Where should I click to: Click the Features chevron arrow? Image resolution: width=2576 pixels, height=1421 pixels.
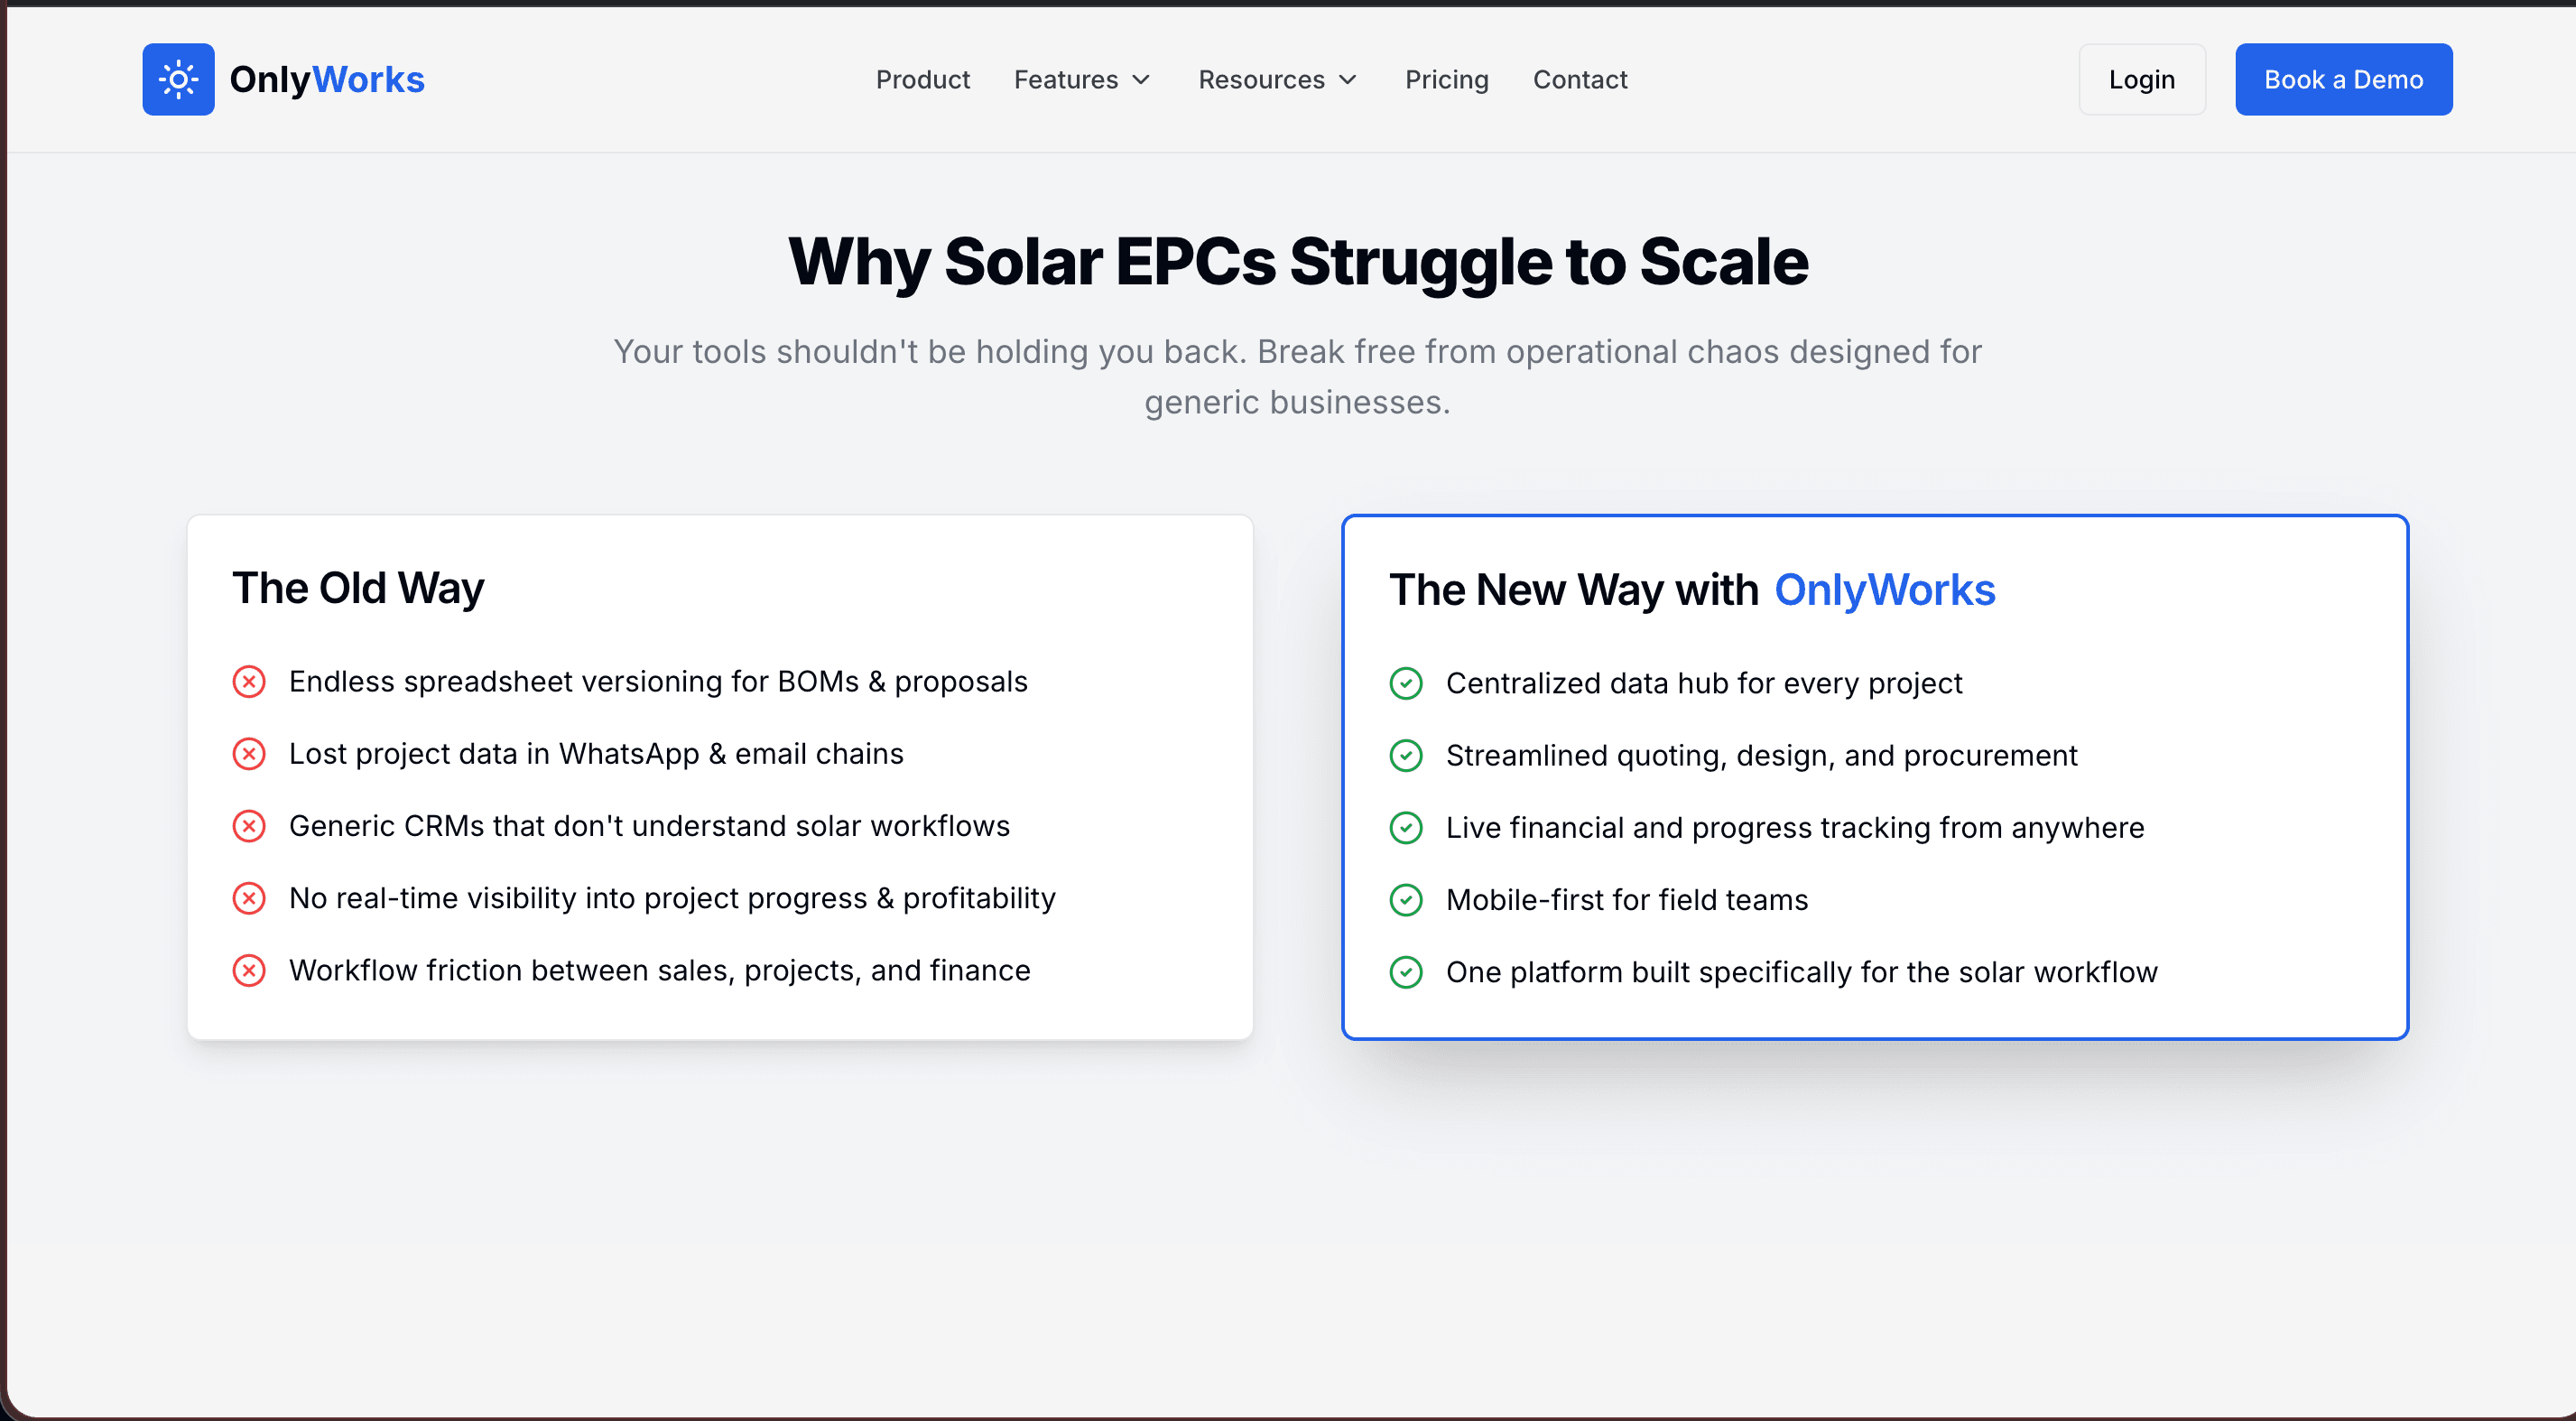click(x=1143, y=80)
